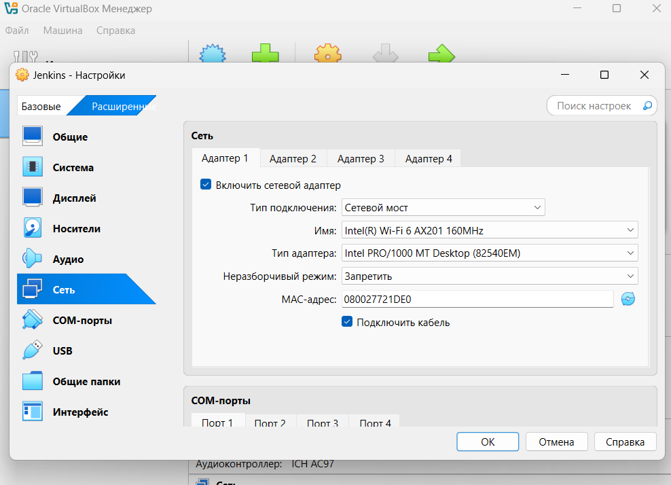Switch to Адаптер 3 tab
Image resolution: width=671 pixels, height=485 pixels.
coord(361,158)
